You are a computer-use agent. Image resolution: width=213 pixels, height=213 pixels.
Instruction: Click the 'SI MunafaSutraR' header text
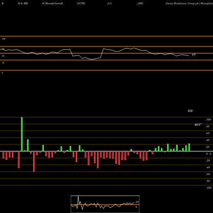[x=52, y=3]
